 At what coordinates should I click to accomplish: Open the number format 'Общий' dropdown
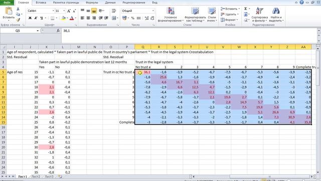tap(152, 11)
